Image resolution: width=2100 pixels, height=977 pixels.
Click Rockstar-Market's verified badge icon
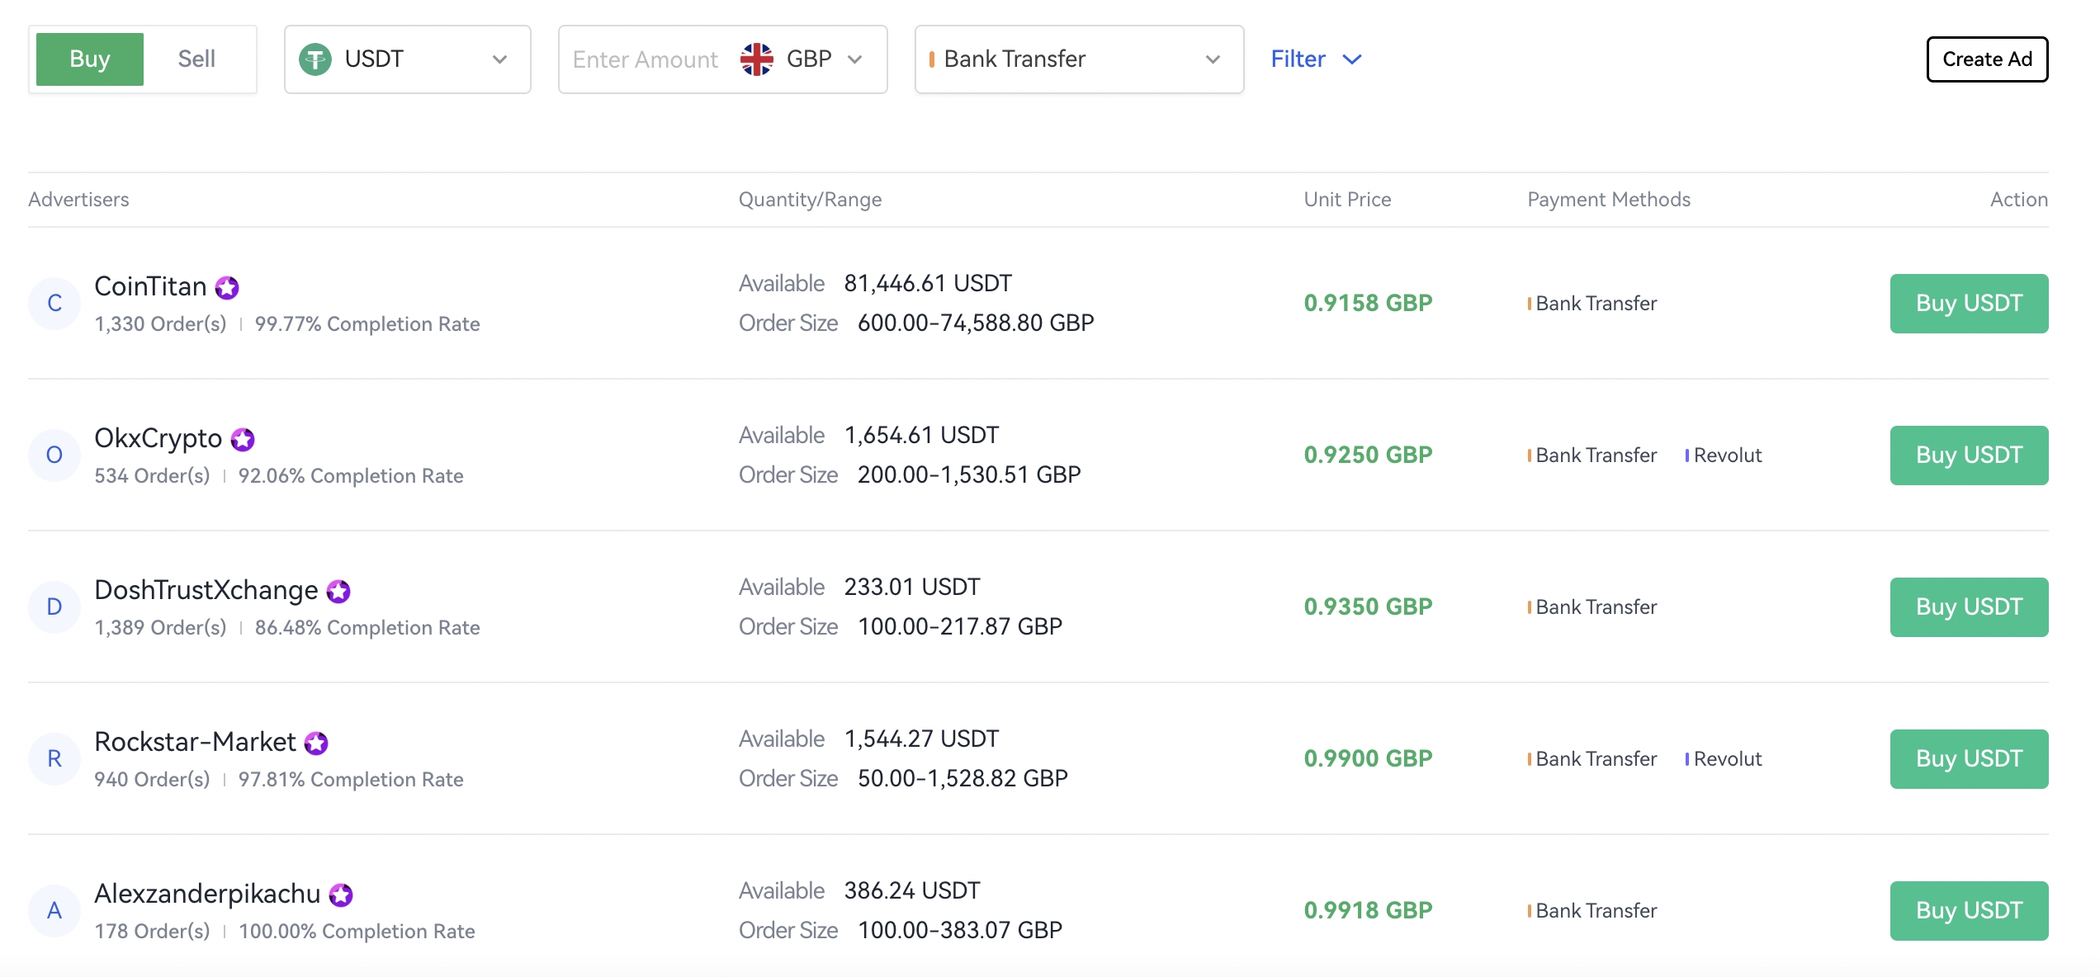point(316,743)
